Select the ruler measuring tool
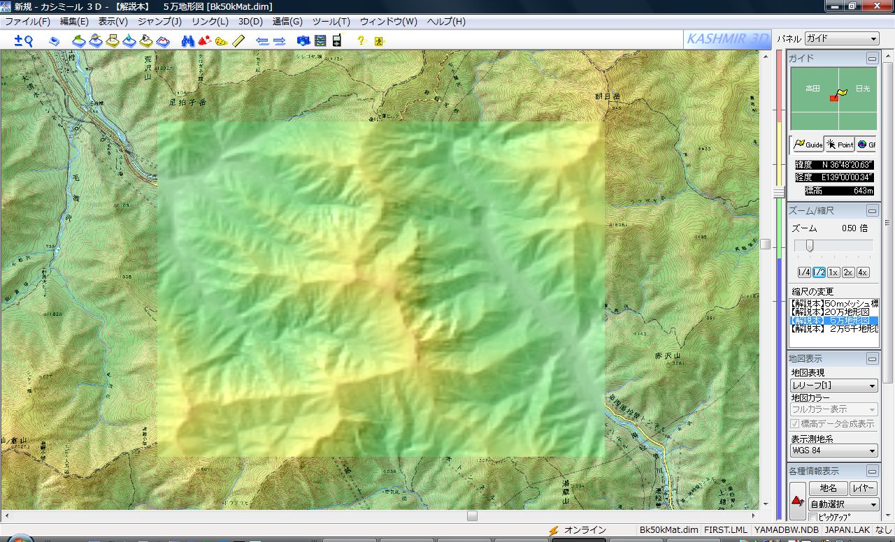The image size is (895, 542). 238,41
